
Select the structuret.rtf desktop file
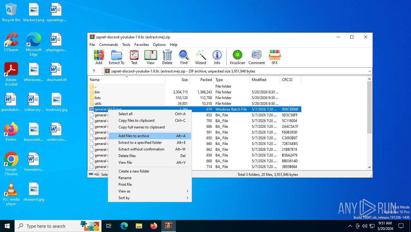pyautogui.click(x=56, y=72)
